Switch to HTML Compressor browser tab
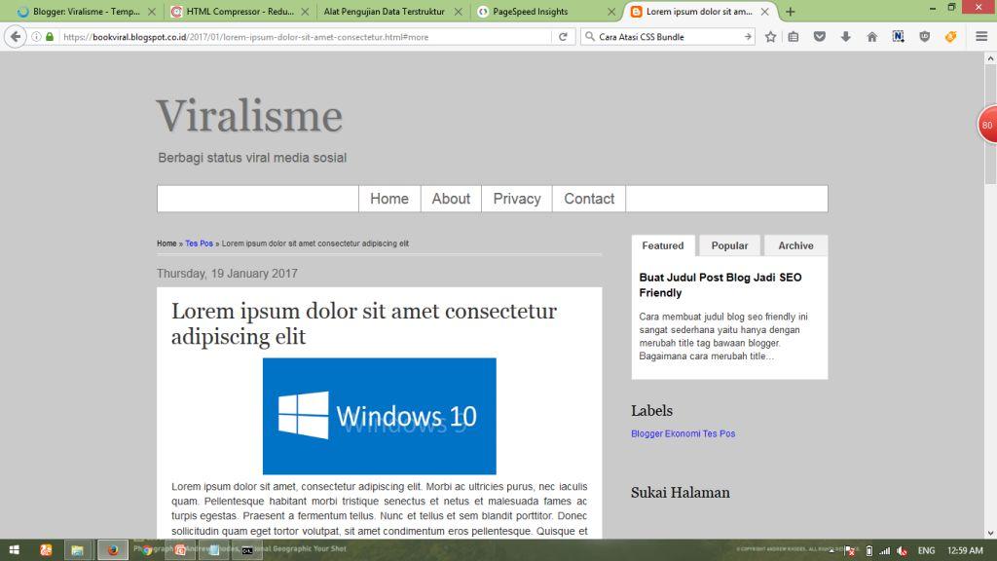The image size is (997, 561). point(240,12)
